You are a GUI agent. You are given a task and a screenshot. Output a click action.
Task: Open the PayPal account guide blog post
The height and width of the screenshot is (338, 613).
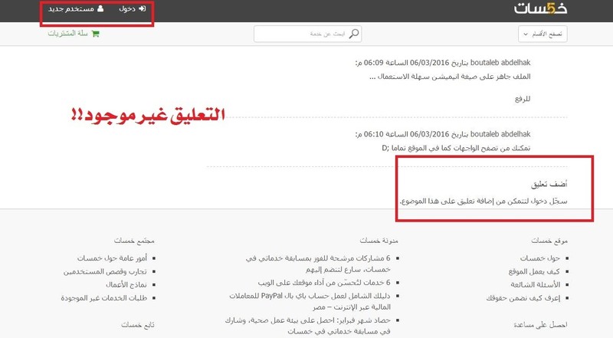click(310, 301)
